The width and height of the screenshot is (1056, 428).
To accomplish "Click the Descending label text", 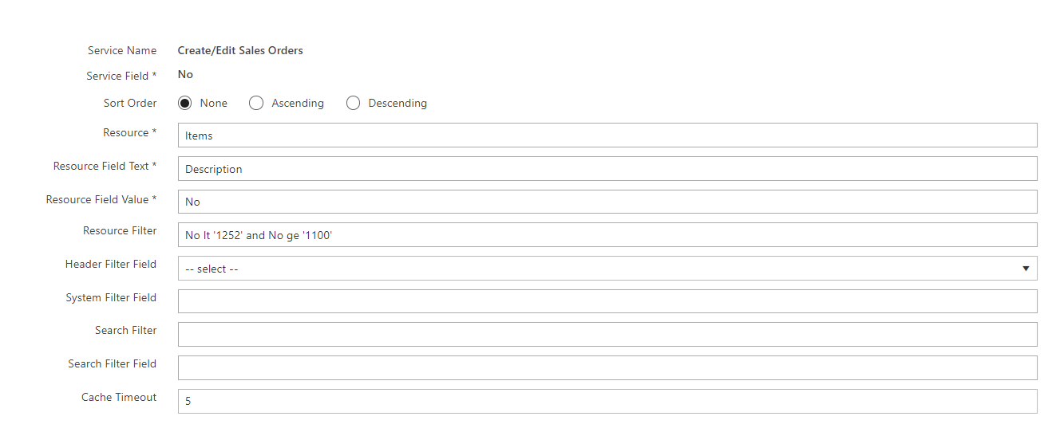I will [x=397, y=103].
